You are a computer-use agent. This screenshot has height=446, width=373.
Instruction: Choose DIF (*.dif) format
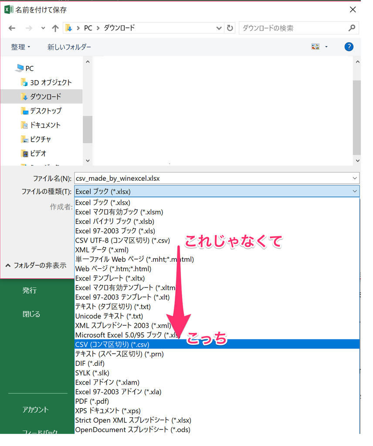(x=217, y=363)
